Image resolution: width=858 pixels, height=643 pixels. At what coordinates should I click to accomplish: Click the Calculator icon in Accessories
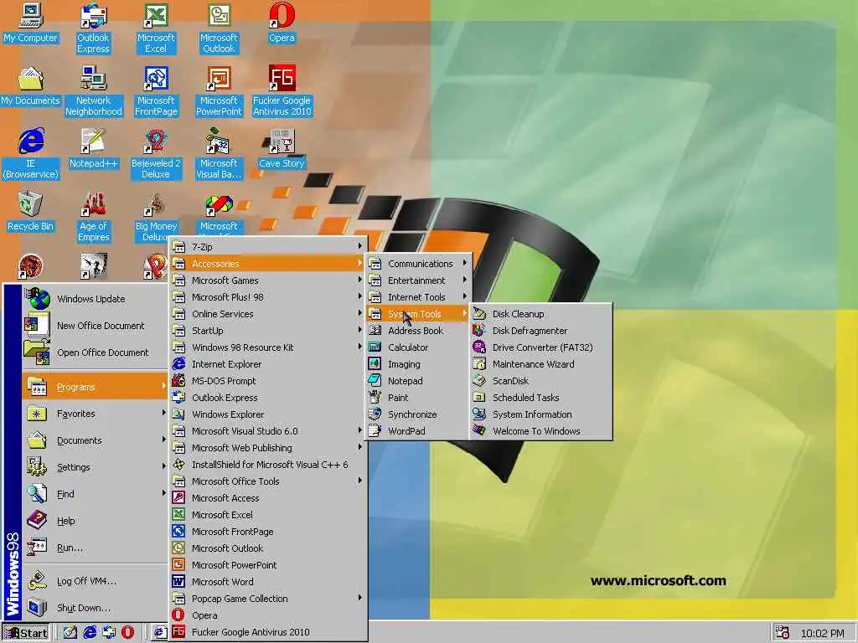click(x=375, y=347)
